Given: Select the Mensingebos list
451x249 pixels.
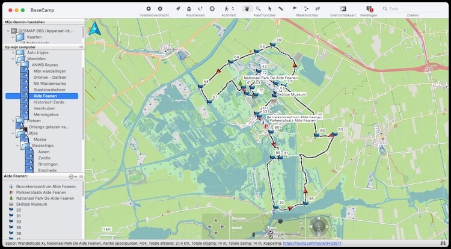Looking at the screenshot, I should (46, 114).
